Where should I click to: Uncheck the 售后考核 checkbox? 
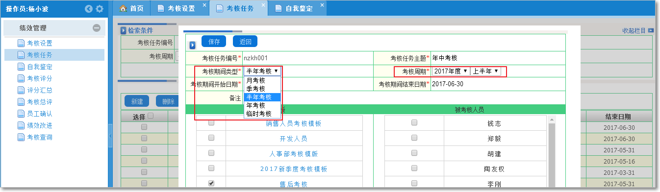click(x=211, y=184)
